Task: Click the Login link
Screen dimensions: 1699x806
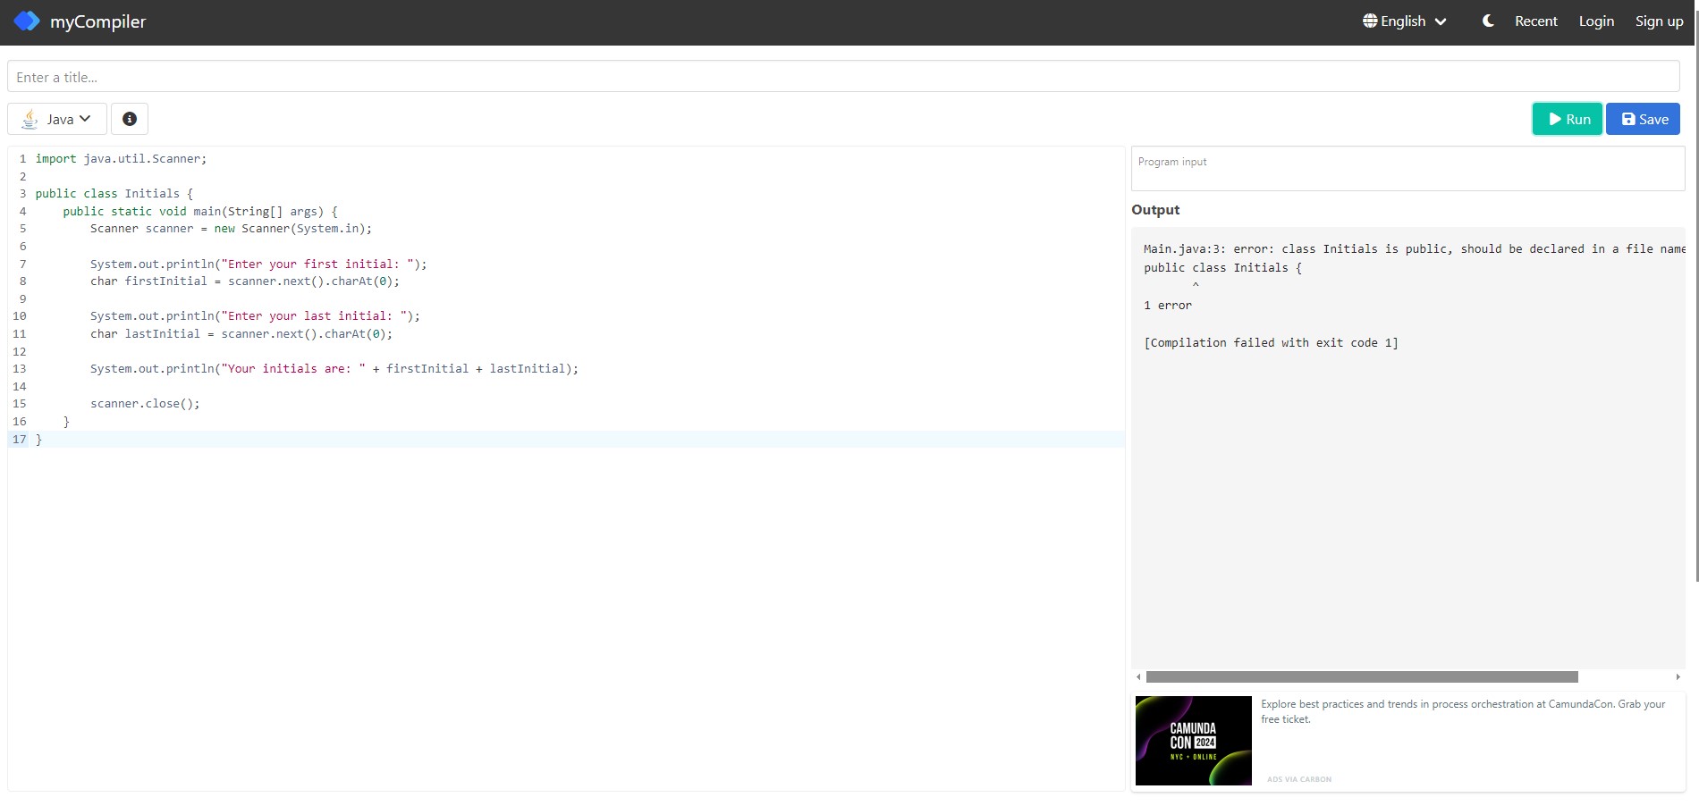Action: [x=1596, y=21]
